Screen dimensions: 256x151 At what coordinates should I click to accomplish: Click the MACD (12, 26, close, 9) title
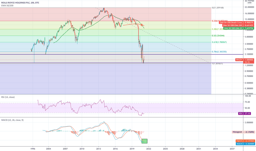[12, 120]
